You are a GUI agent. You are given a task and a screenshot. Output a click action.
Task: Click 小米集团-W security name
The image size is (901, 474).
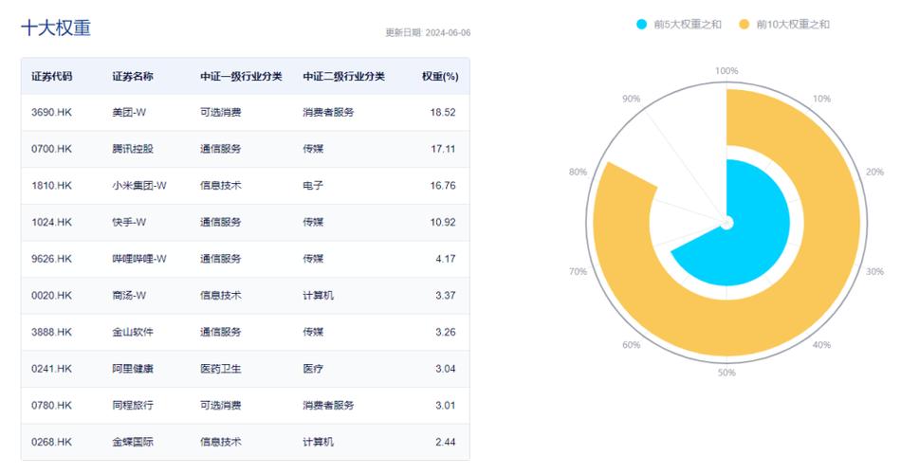(139, 186)
